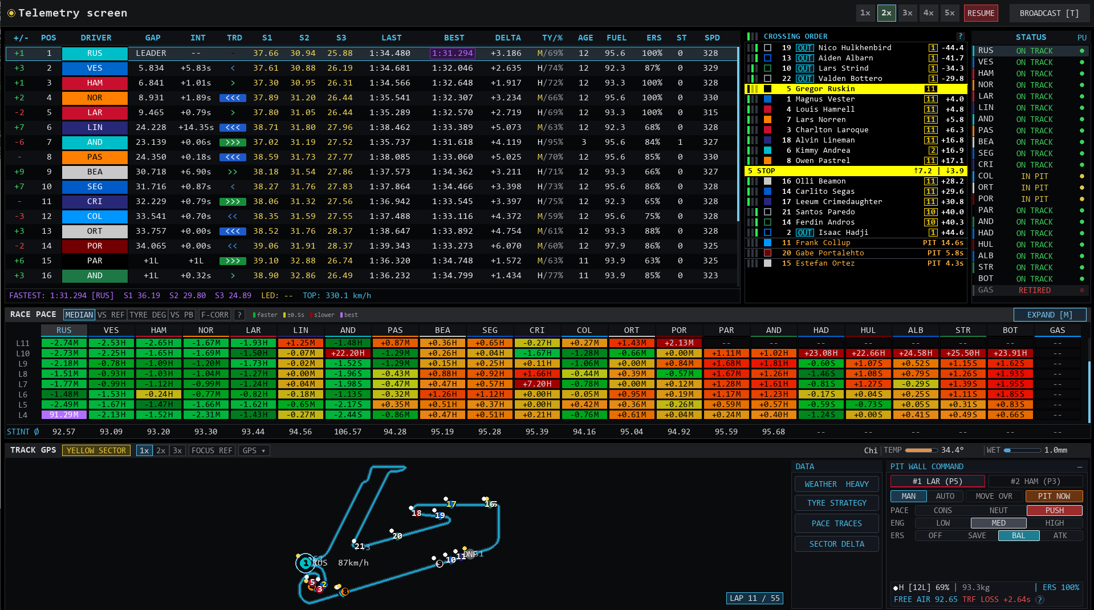The image size is (1094, 610).
Task: Click the RUS car marker on the track map
Action: coord(306,563)
